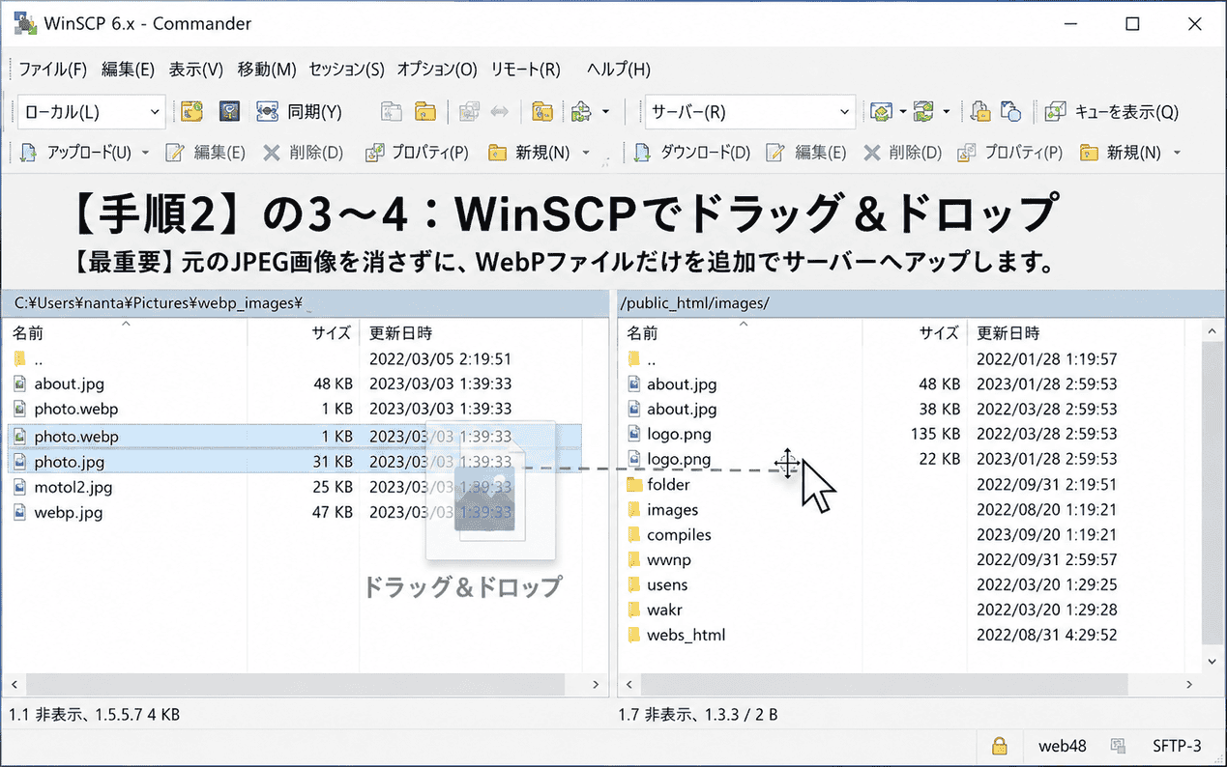Click the local プロパティ(P) toolbar button
Image resolution: width=1227 pixels, height=767 pixels.
pos(417,153)
